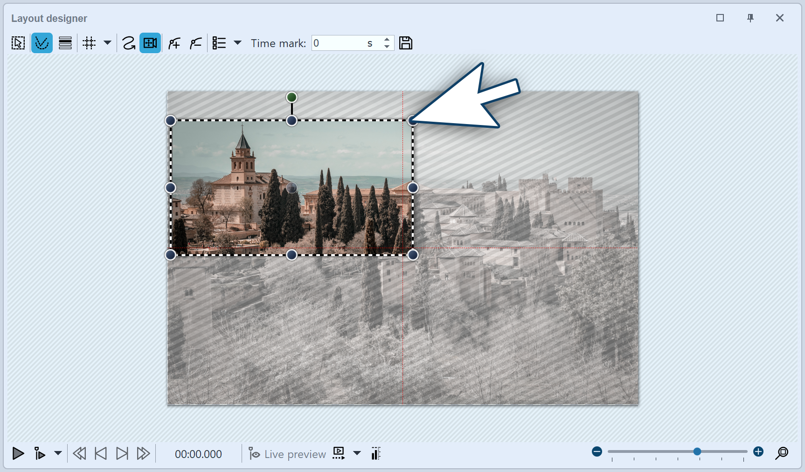Increase Time mark with the stepper
The width and height of the screenshot is (805, 472).
click(387, 40)
